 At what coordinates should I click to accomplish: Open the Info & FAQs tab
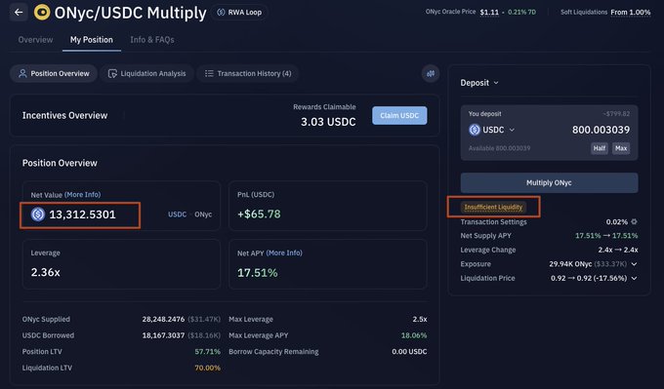tap(152, 40)
